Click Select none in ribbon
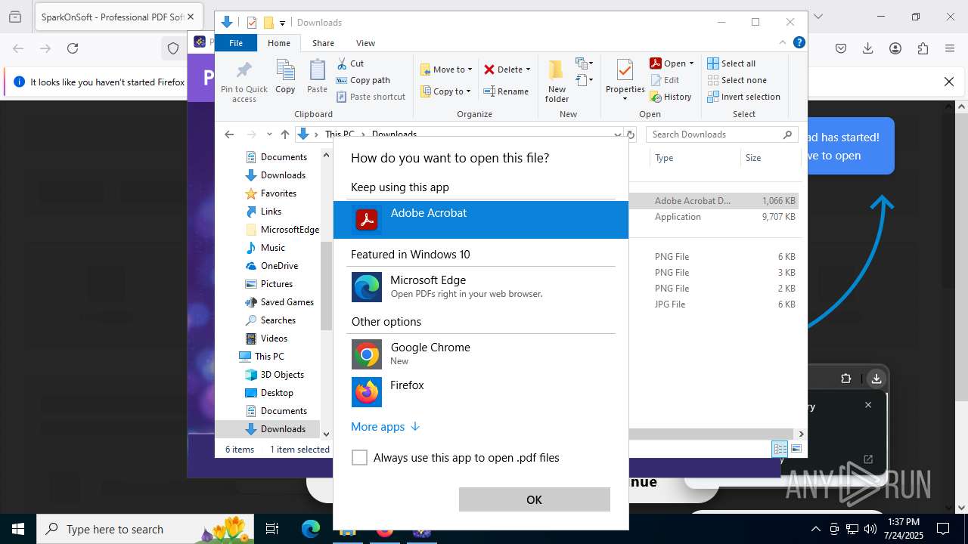968x544 pixels. pos(737,80)
